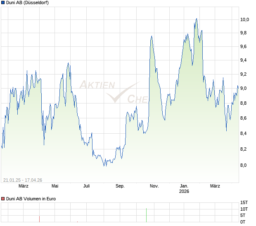Click the red volume bar near March
Image resolution: width=256 pixels, height=226 pixels.
pyautogui.click(x=39, y=219)
